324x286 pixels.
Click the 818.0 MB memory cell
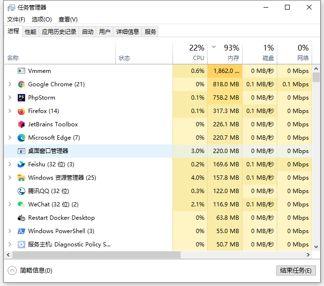pyautogui.click(x=225, y=84)
